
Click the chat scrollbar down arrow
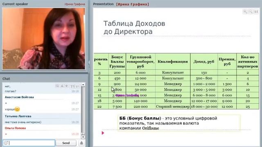point(83,137)
